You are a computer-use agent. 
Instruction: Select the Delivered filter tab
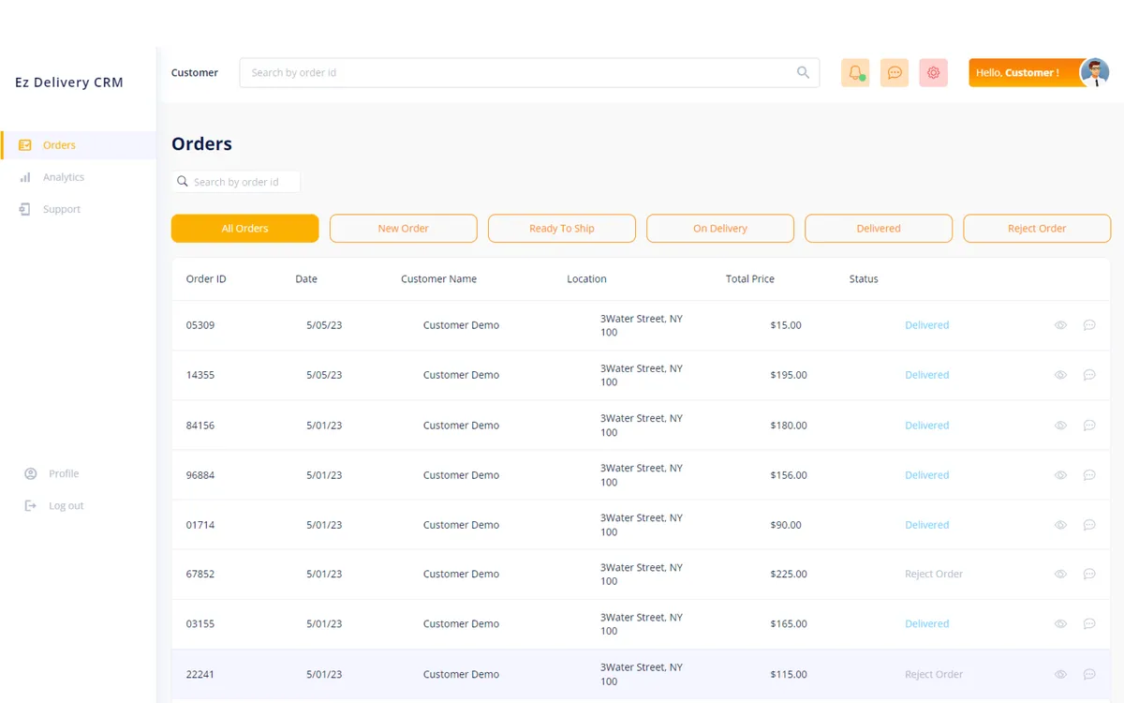pyautogui.click(x=879, y=229)
